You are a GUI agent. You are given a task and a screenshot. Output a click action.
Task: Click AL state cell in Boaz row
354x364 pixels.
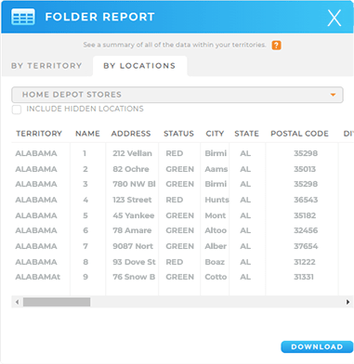point(245,262)
